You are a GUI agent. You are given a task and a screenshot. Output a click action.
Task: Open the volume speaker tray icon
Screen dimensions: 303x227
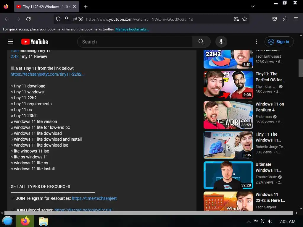click(270, 221)
